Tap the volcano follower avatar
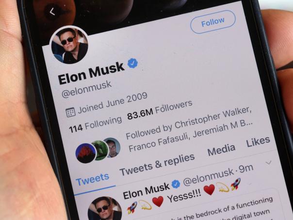 pos(86,153)
